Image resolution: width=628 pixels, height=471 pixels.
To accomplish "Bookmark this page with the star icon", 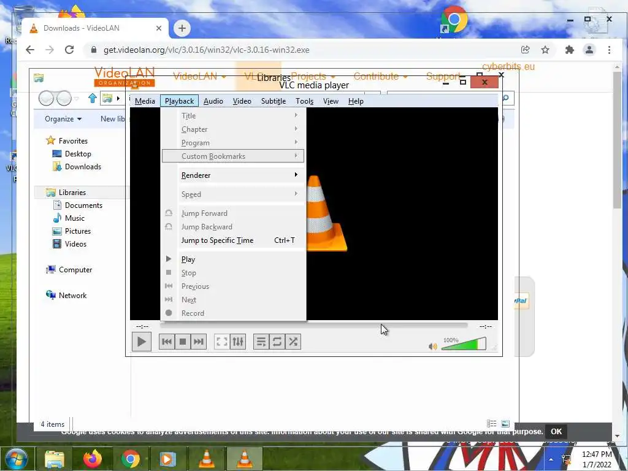I will pyautogui.click(x=545, y=50).
